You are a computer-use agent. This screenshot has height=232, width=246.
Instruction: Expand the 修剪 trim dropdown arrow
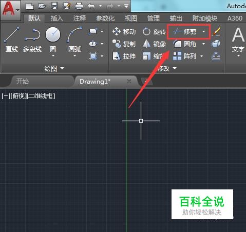pyautogui.click(x=203, y=31)
